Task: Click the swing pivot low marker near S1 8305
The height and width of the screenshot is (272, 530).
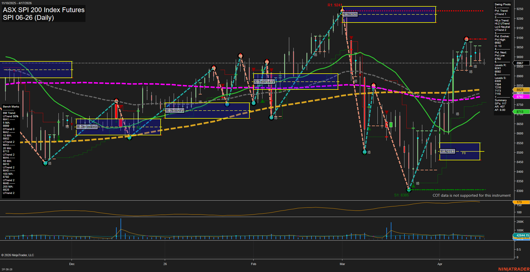Action: [409, 190]
